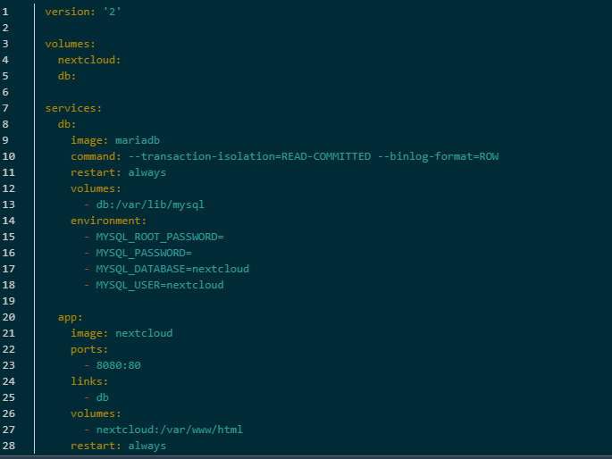612x459 pixels.
Task: Click line number 10 in the gutter
Action: click(x=9, y=156)
